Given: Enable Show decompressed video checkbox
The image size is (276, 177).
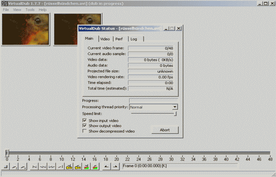Looking at the screenshot, I should tap(84, 131).
